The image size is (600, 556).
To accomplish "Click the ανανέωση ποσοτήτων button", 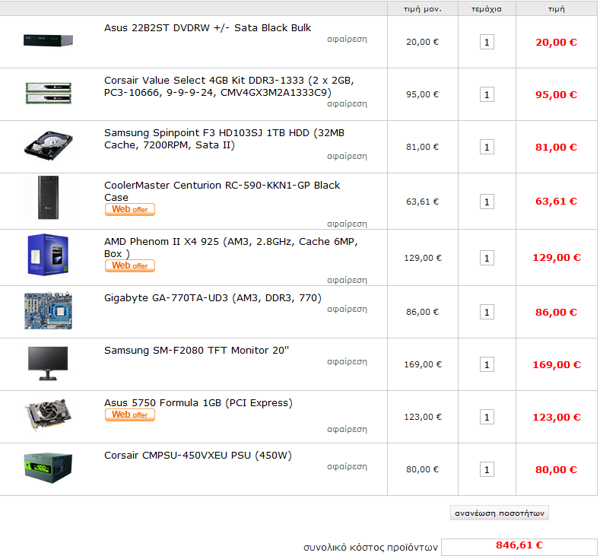I will pyautogui.click(x=500, y=513).
